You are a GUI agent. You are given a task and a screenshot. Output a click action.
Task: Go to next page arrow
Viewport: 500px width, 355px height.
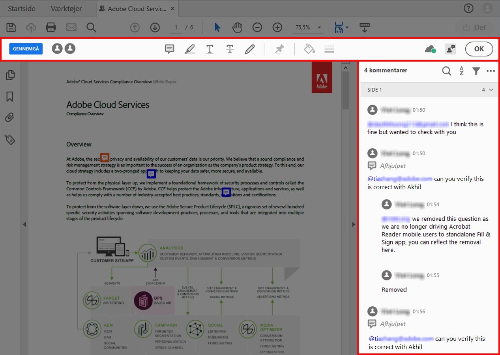click(x=155, y=27)
